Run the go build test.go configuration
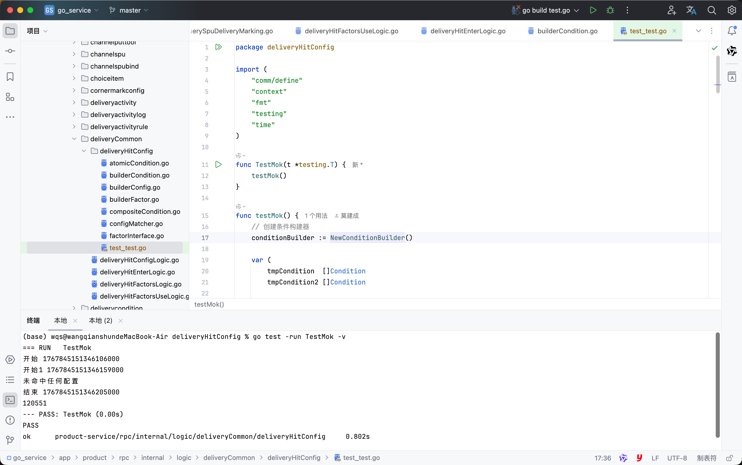Viewport: 742px width, 465px height. click(x=593, y=10)
